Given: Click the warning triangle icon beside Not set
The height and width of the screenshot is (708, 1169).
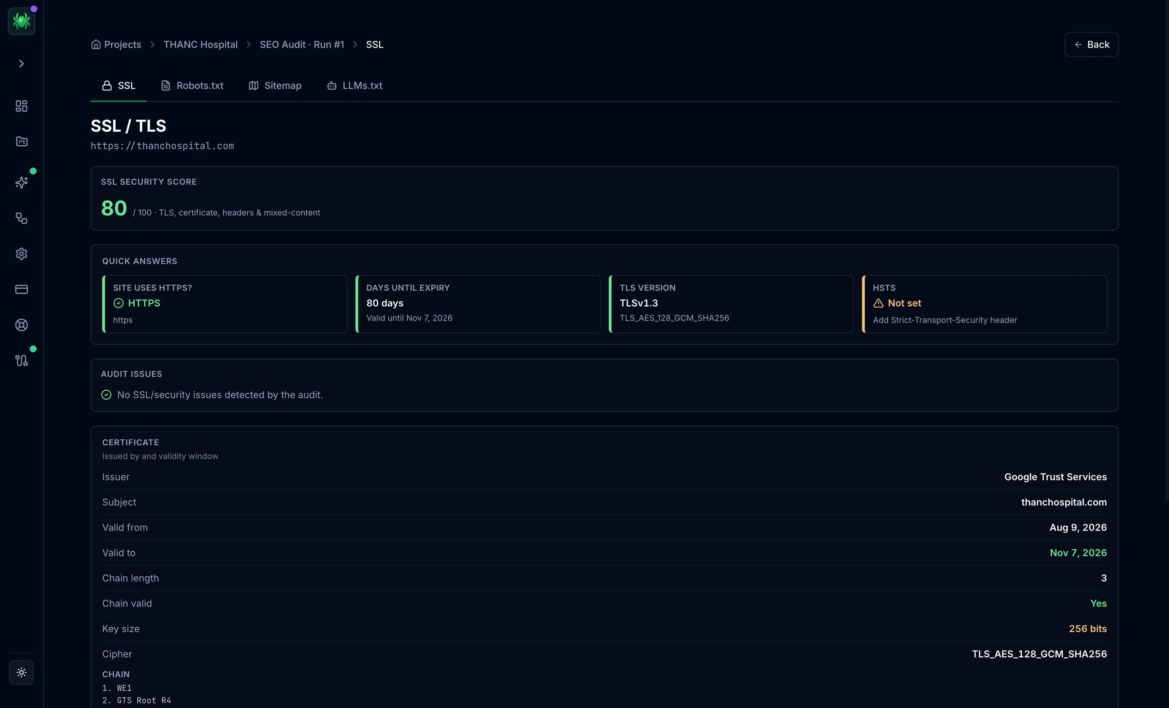Looking at the screenshot, I should click(x=878, y=303).
